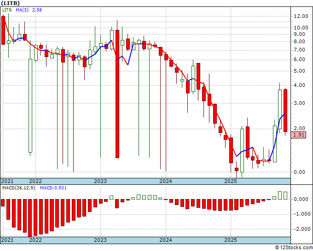
Task: Click 2022 on the price chart timeline
Action: click(x=35, y=181)
